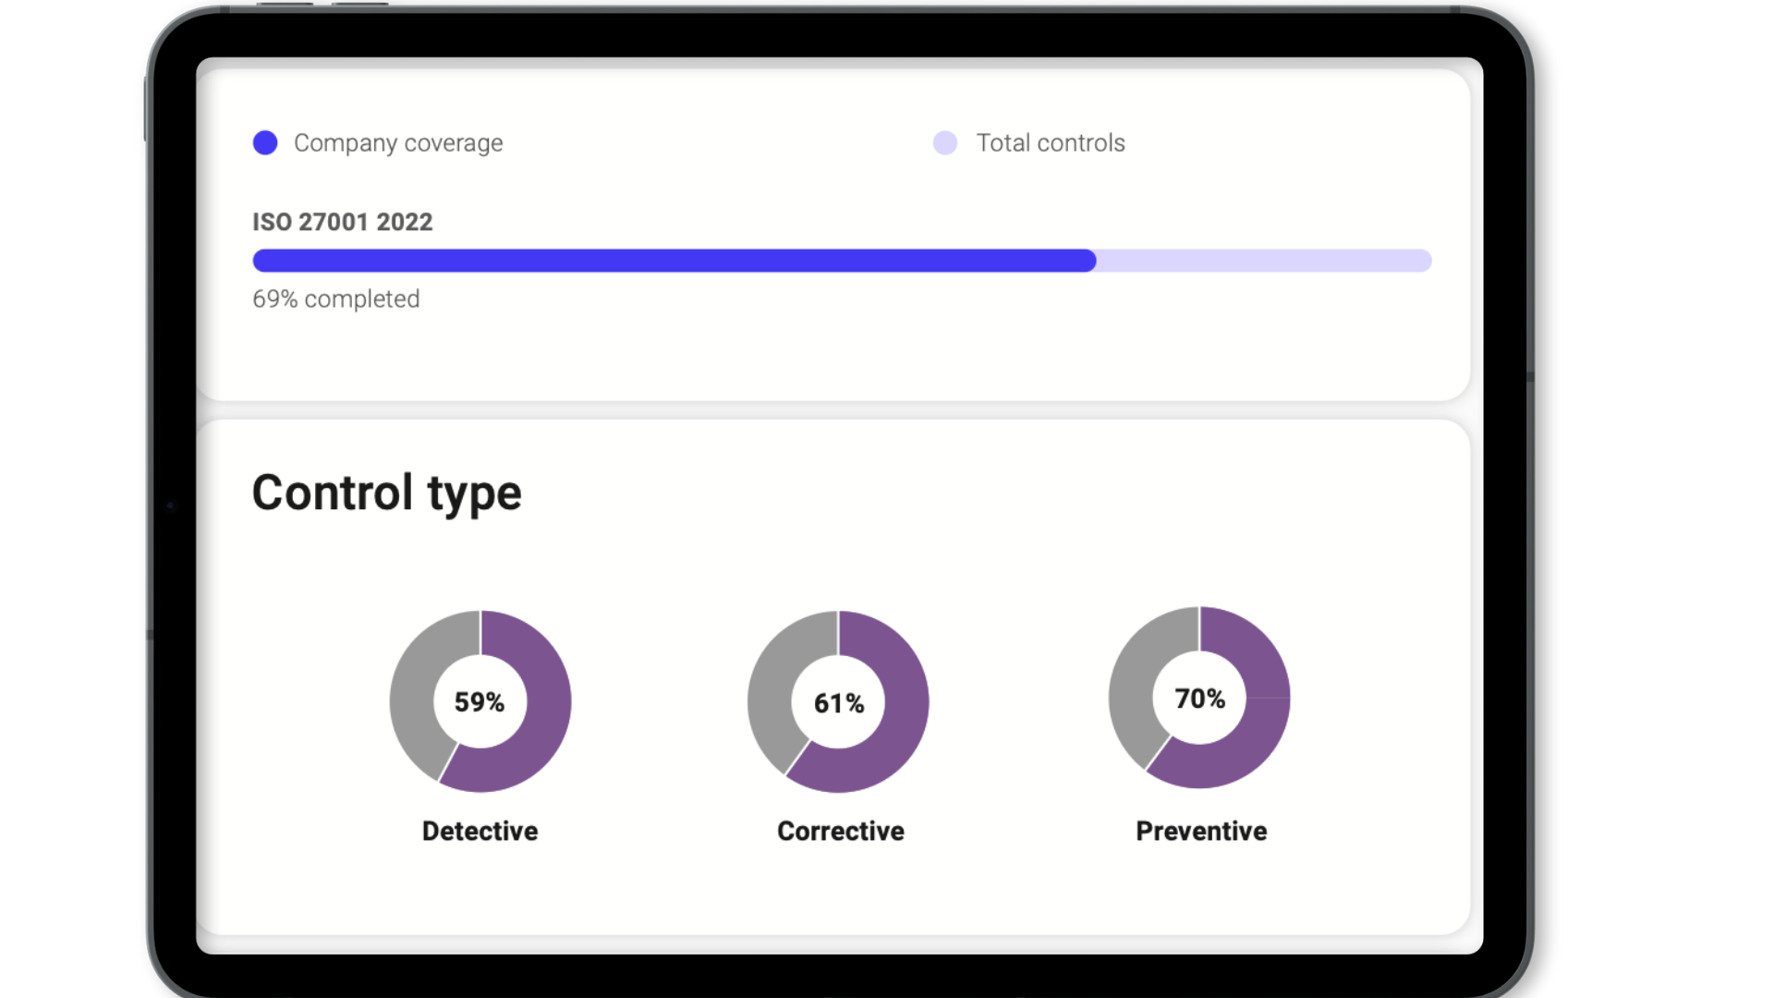Select the Corrective chart label
Image resolution: width=1774 pixels, height=998 pixels.
[840, 831]
